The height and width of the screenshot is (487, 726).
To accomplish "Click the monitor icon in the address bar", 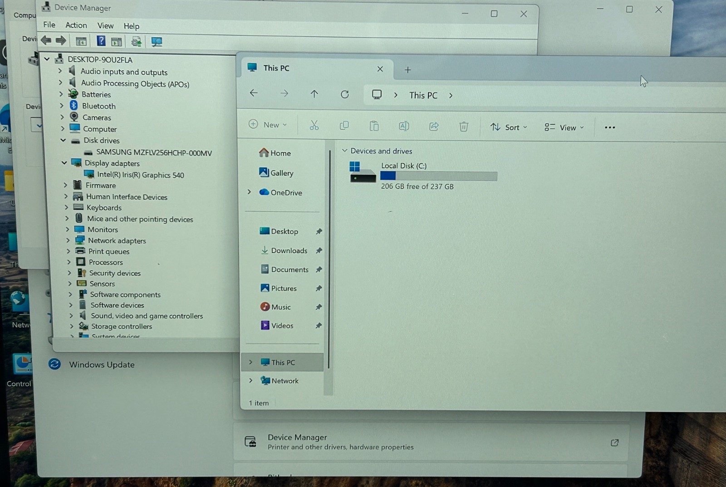I will (377, 94).
